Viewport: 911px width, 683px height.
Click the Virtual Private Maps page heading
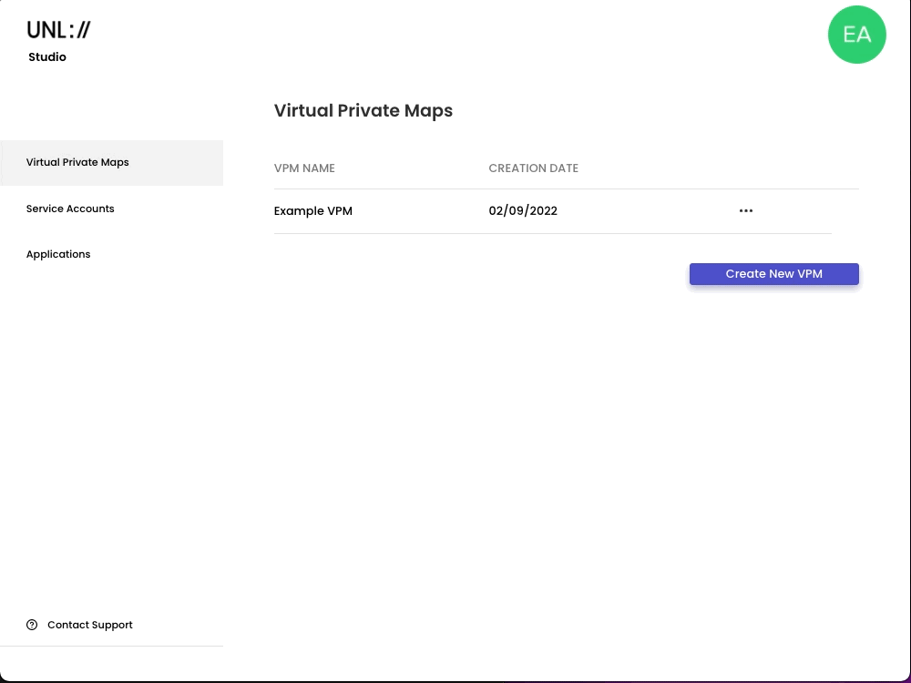click(363, 110)
